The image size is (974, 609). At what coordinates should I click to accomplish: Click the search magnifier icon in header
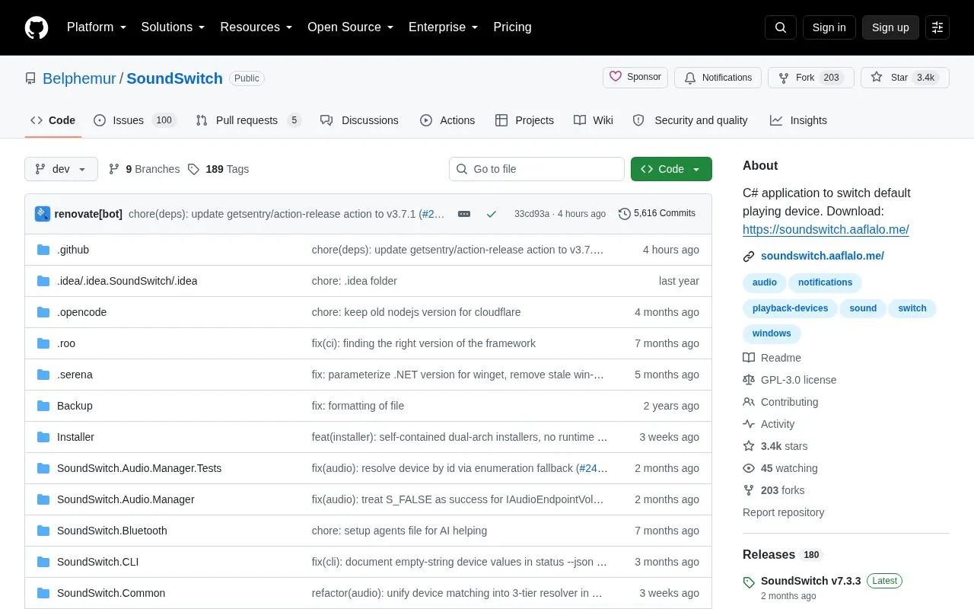click(781, 27)
